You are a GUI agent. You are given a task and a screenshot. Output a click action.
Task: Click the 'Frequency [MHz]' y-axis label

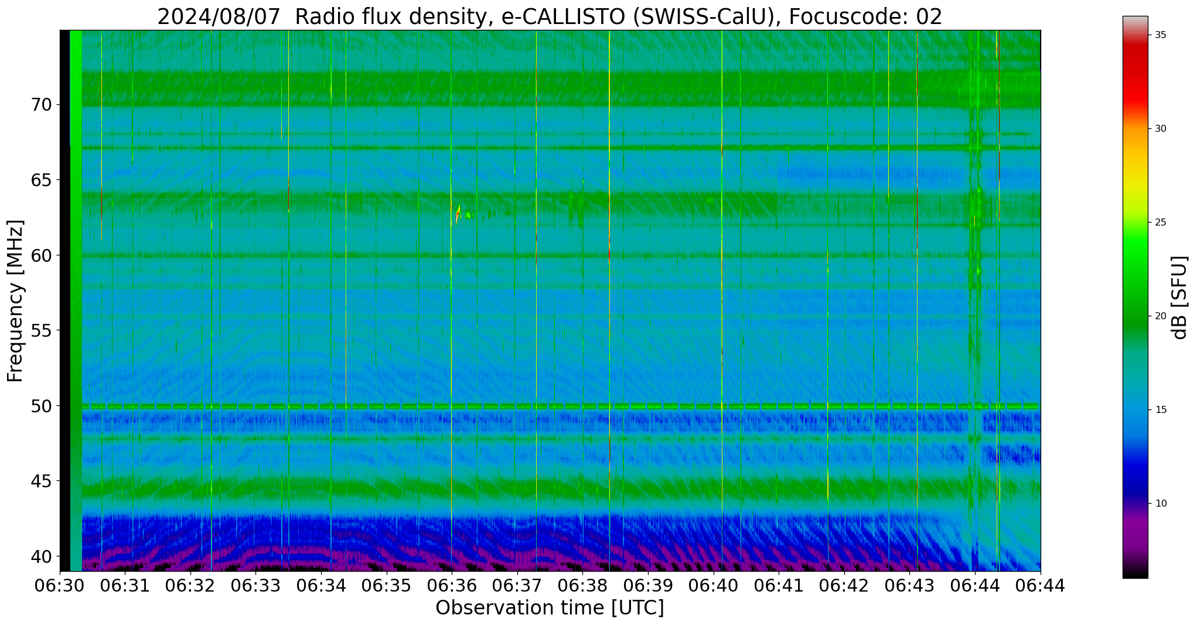pos(15,301)
